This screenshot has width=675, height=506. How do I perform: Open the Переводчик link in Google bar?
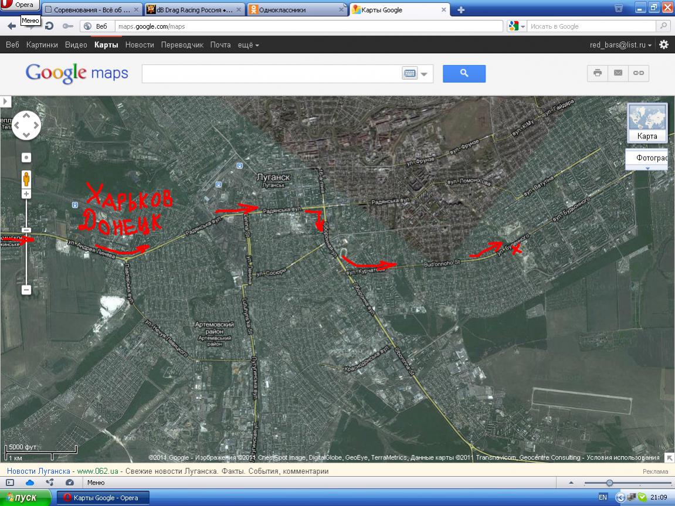pos(182,45)
